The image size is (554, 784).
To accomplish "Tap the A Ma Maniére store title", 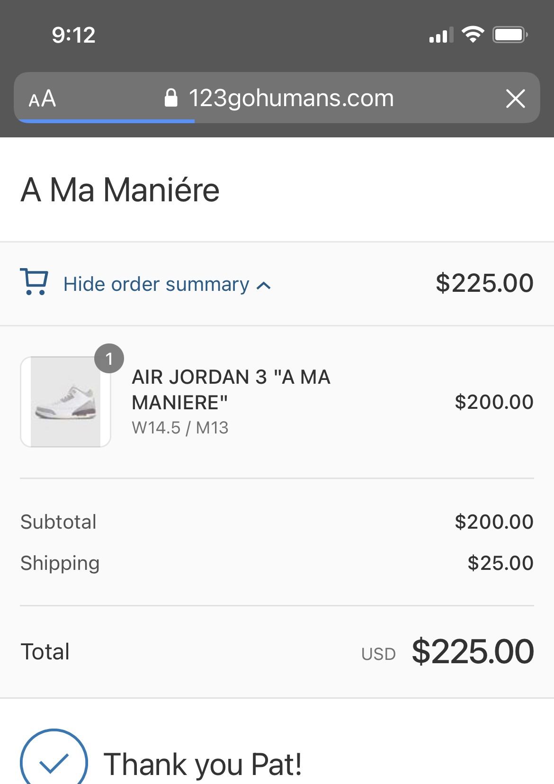I will 120,190.
